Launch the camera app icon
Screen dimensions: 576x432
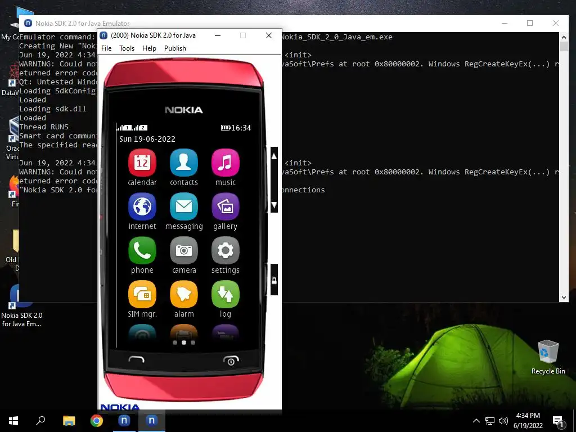(184, 250)
